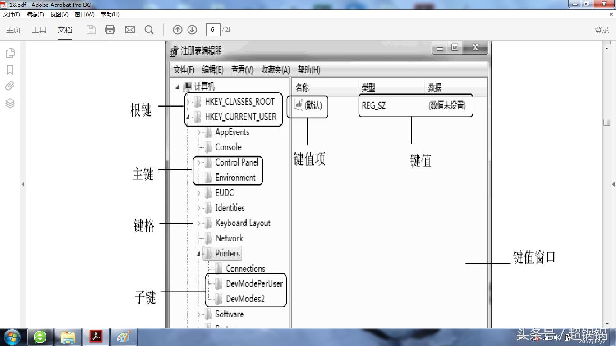Viewport: 616px width, 346px height.
Task: Toggle the Page Thumbnails panel
Action: (10, 52)
